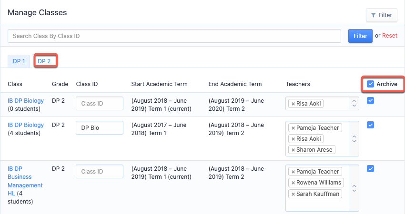The width and height of the screenshot is (405, 214).
Task: Remove Sharon Arese teacher tag
Action: click(293, 150)
